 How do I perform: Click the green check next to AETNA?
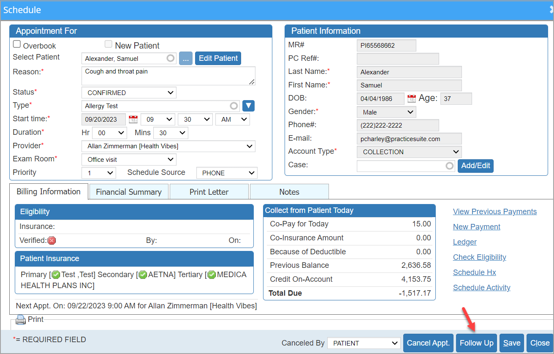pos(143,275)
